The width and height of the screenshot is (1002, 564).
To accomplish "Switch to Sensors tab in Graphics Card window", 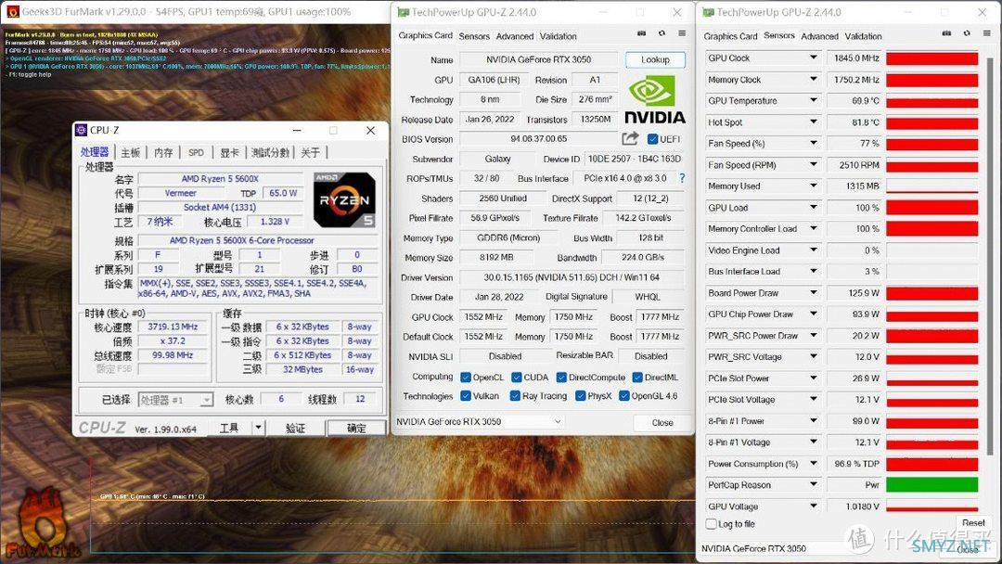I will (x=474, y=36).
